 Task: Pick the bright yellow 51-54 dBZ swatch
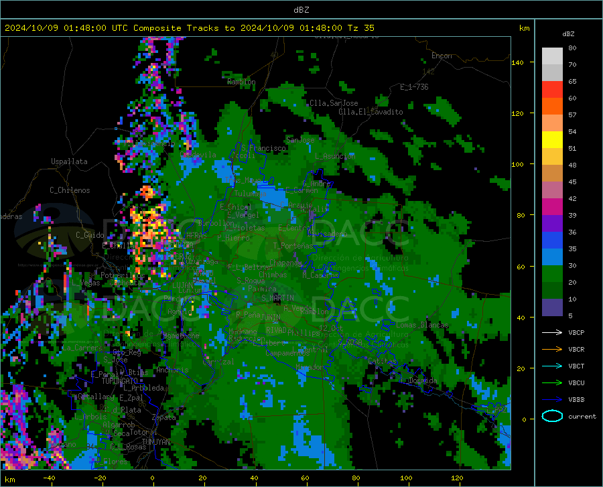pos(552,140)
